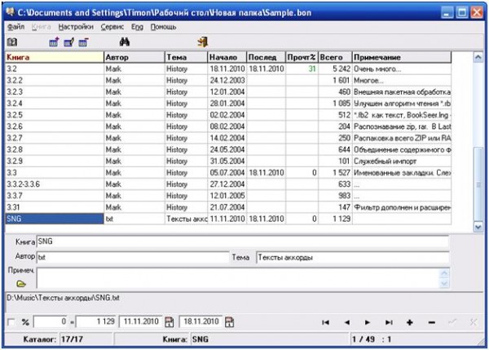Open the Файл menu
489x350 pixels.
tap(16, 27)
